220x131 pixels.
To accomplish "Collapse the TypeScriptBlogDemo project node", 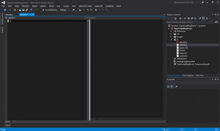I will (168, 28).
